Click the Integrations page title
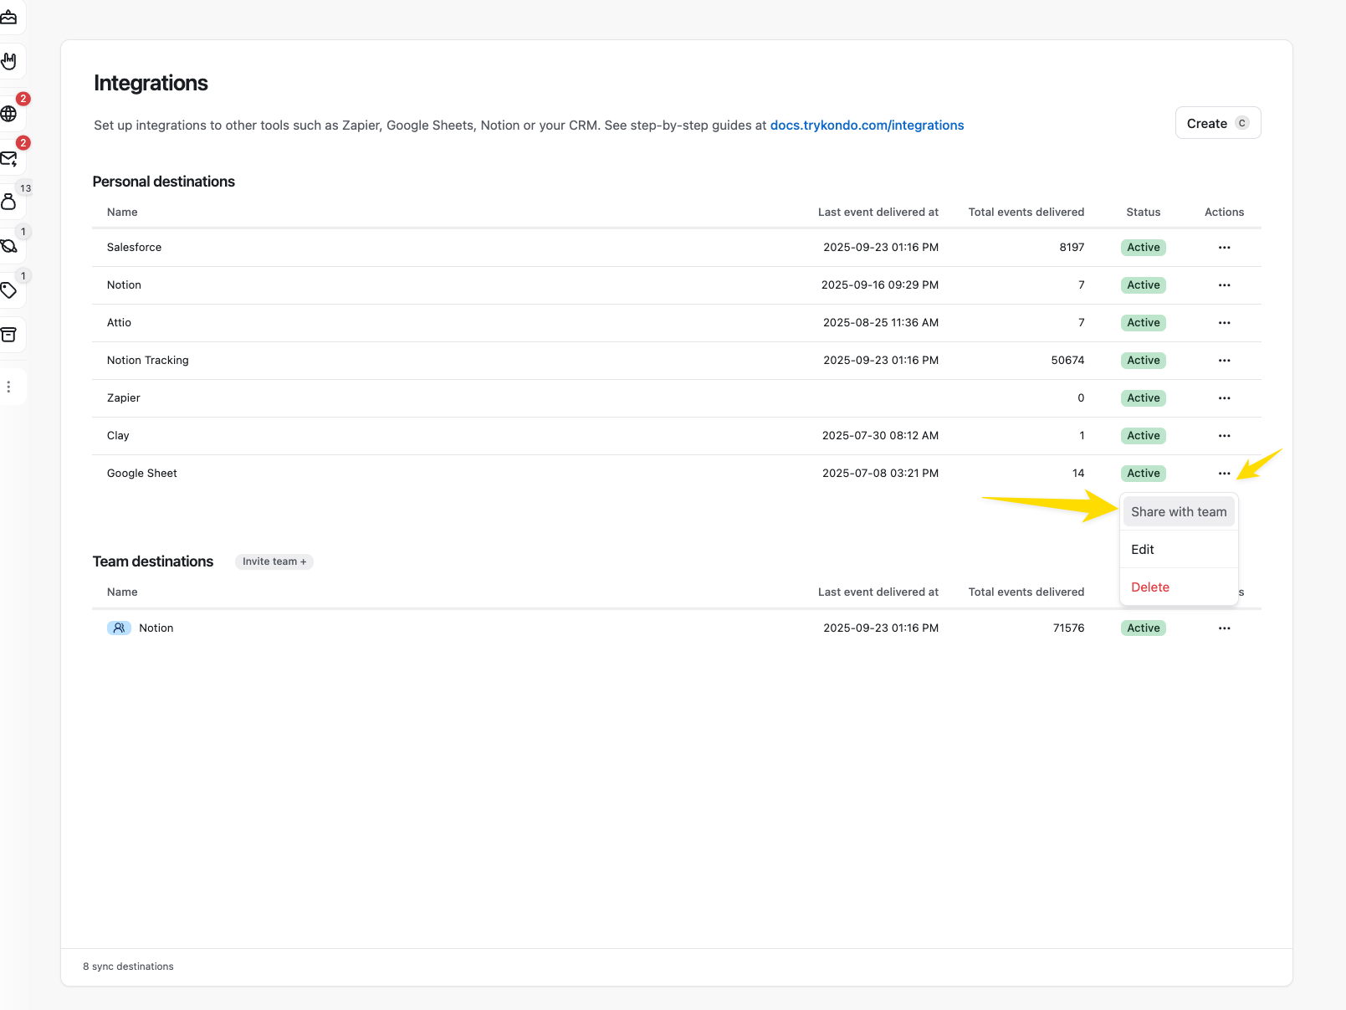Image resolution: width=1346 pixels, height=1010 pixels. pyautogui.click(x=151, y=83)
